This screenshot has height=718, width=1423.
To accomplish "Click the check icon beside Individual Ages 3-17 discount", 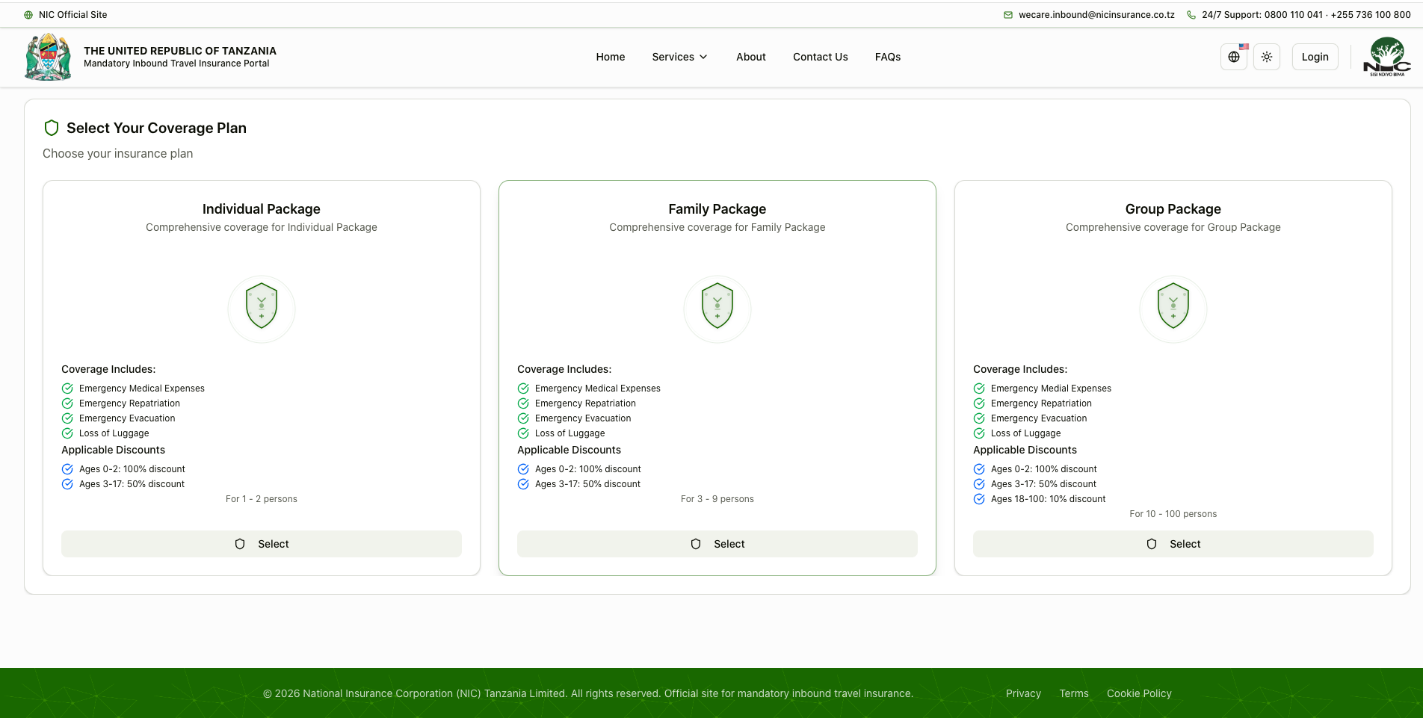I will click(x=67, y=484).
